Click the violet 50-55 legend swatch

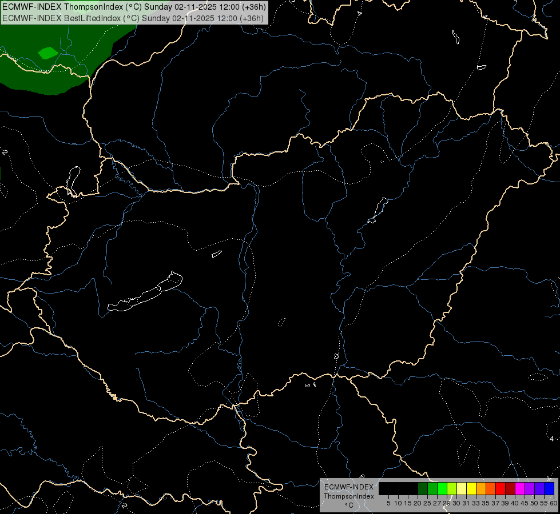click(x=539, y=488)
